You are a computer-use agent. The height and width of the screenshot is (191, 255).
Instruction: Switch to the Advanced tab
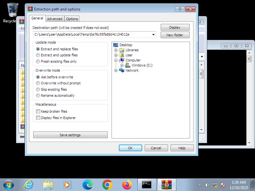coord(55,19)
